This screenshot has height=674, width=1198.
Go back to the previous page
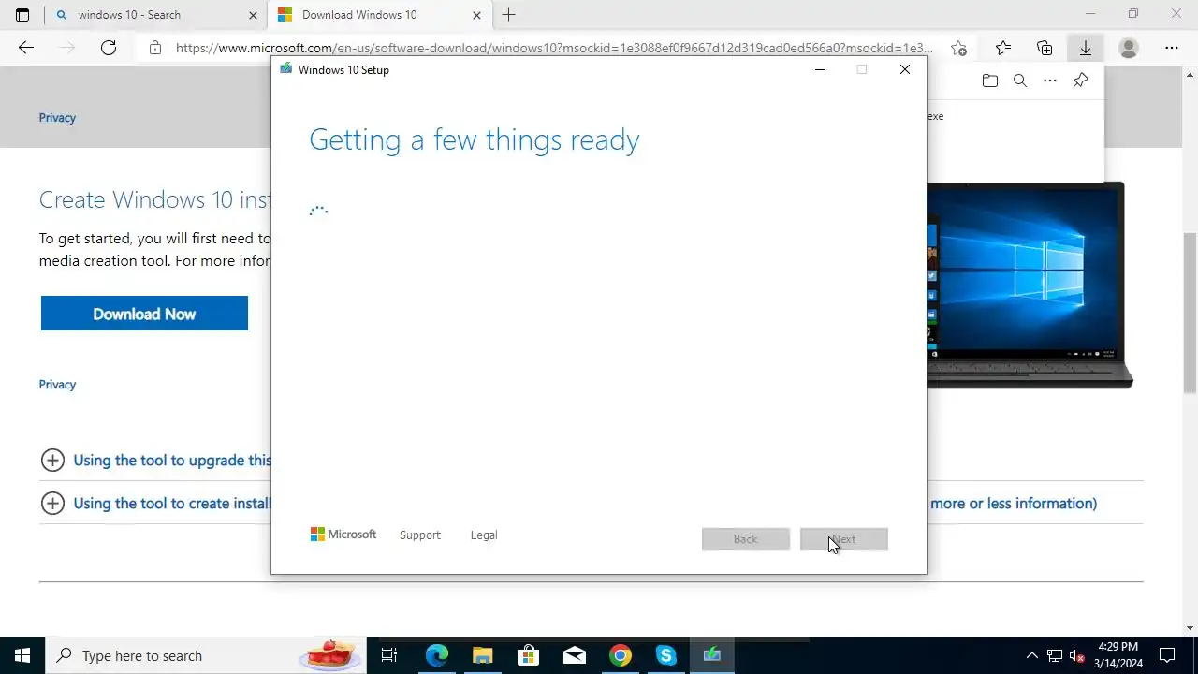pos(26,48)
